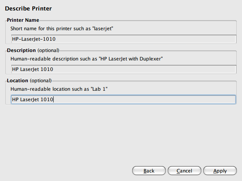
Task: Click the 'Printer Name' group label
Action: point(23,20)
